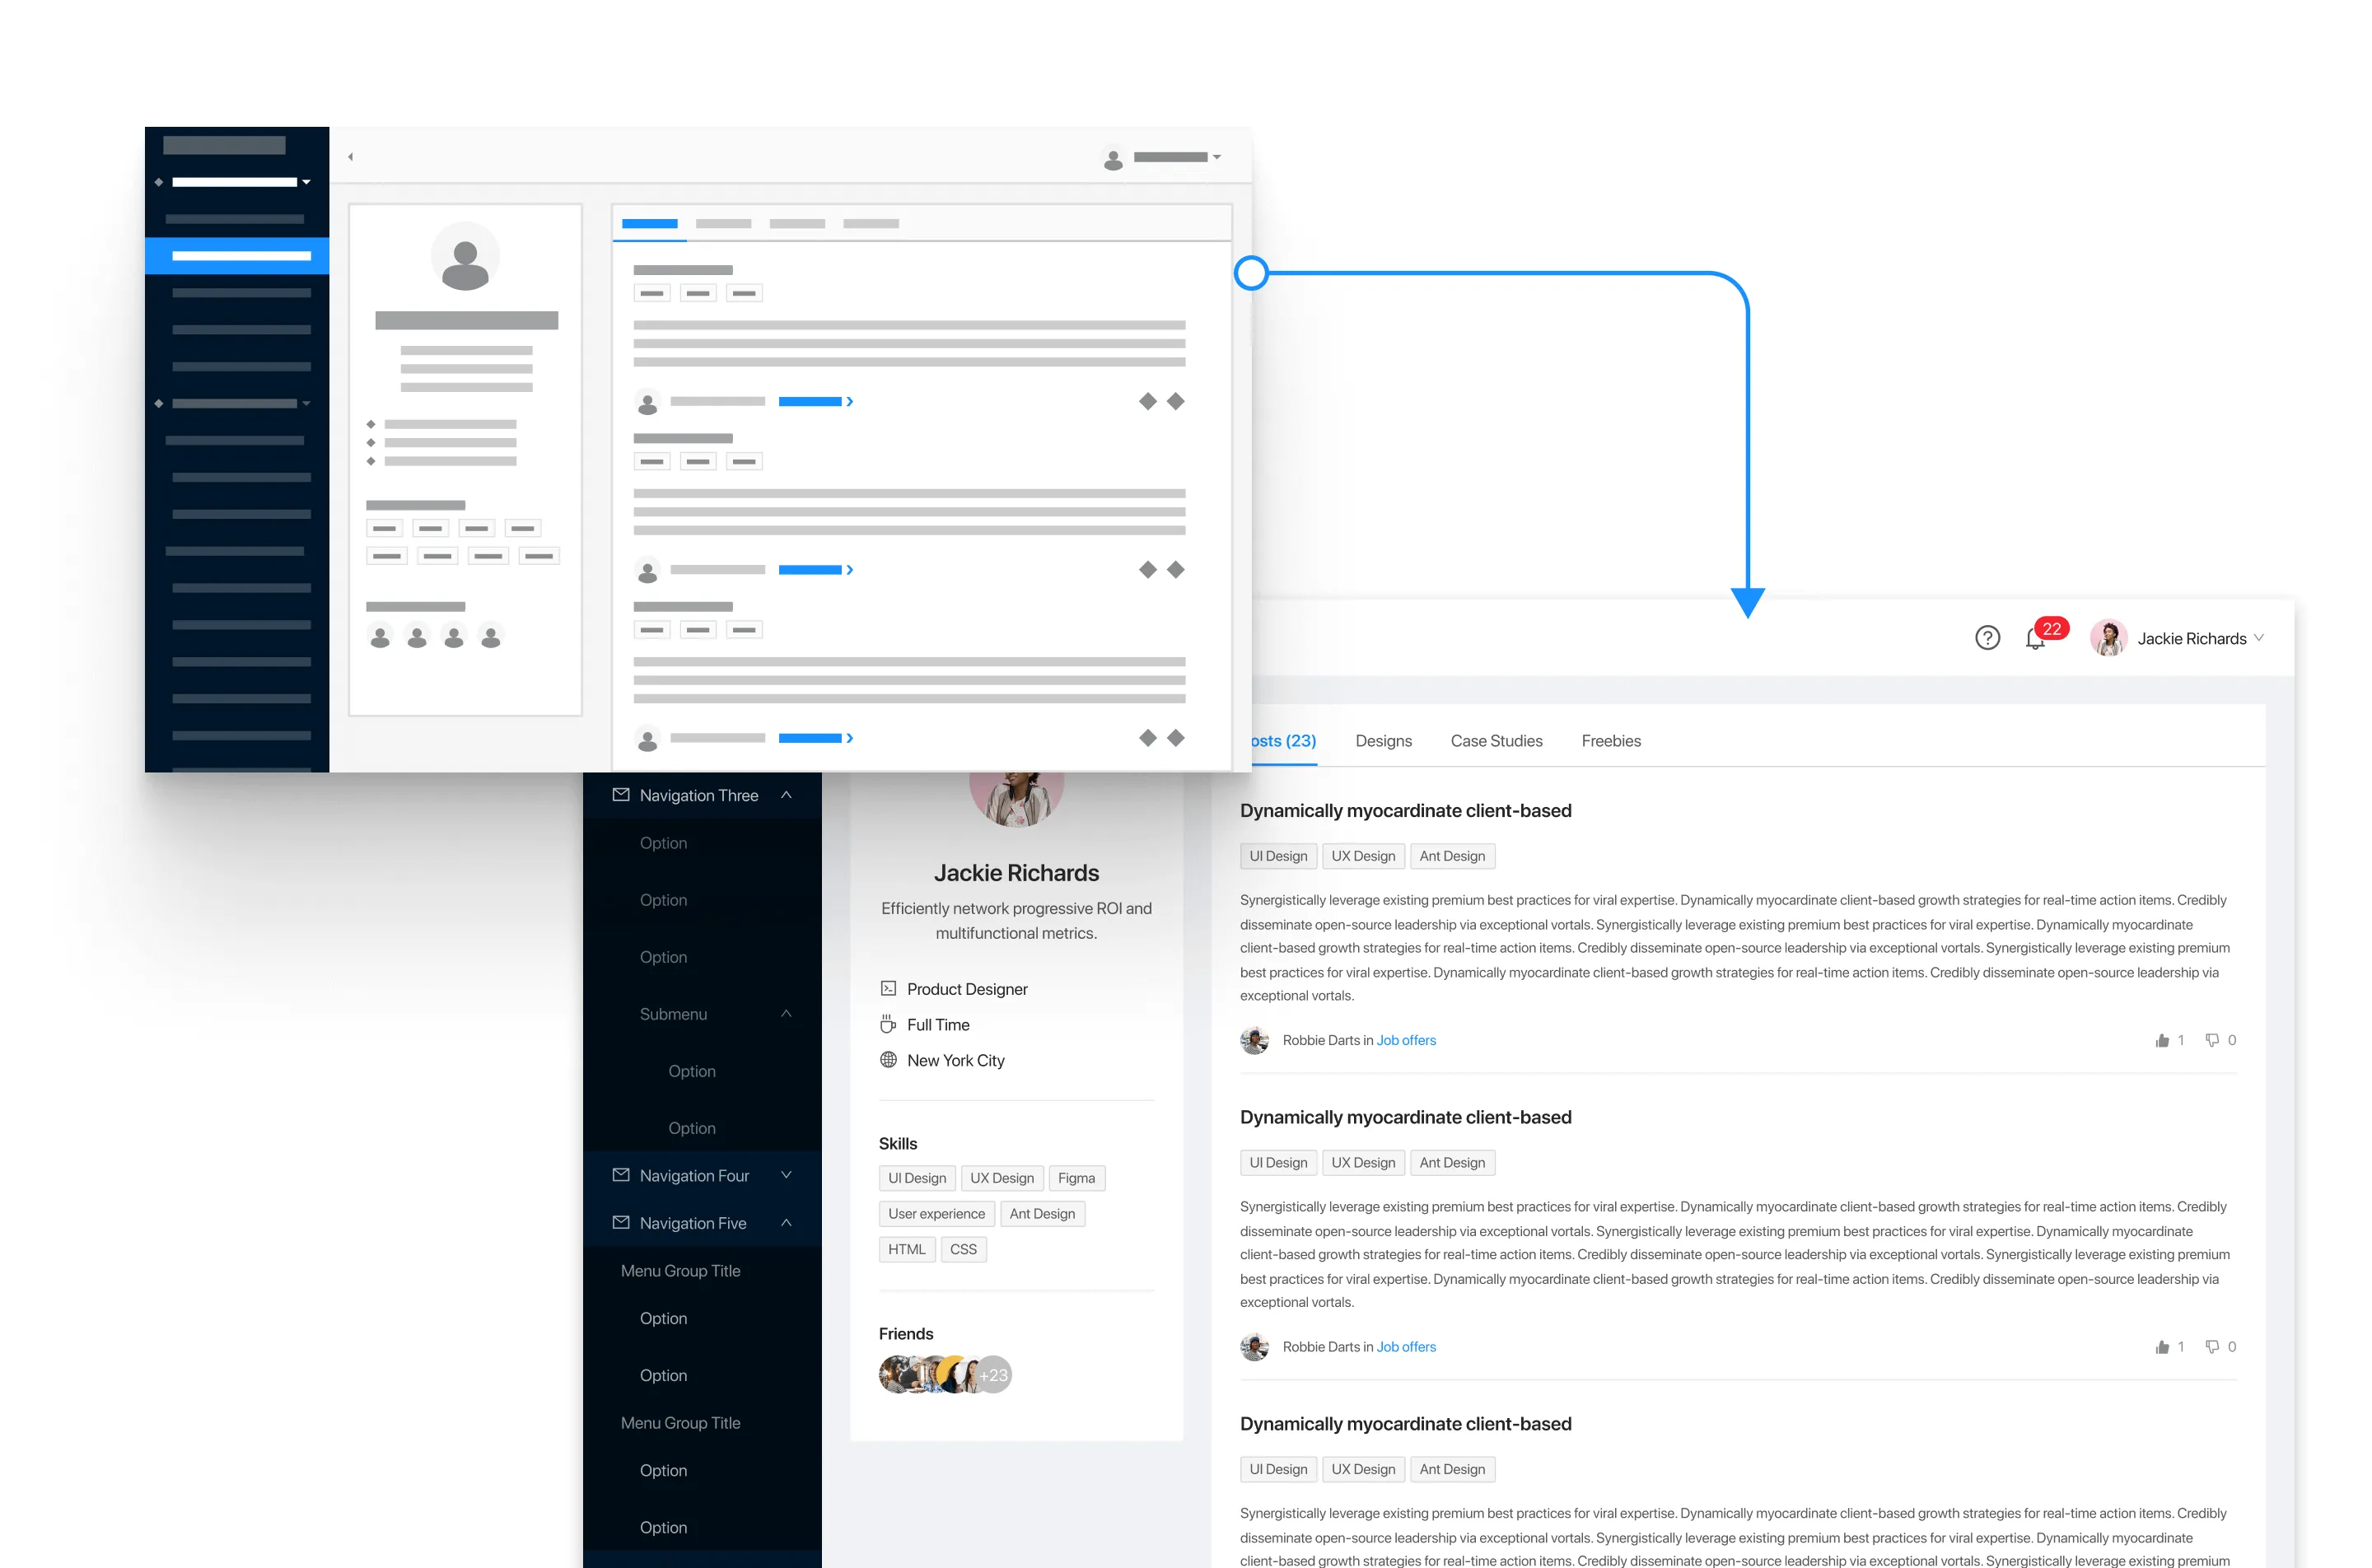Open Job offers link in first post
Screen dimensions: 2372x1568
(x=1406, y=1040)
